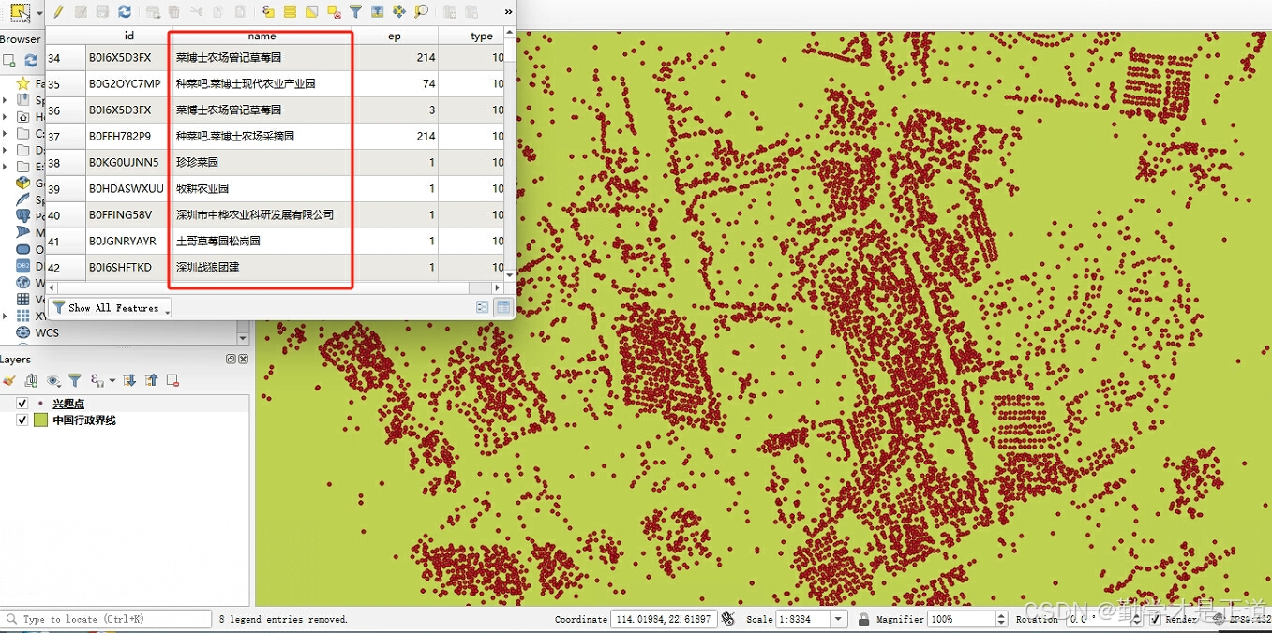Select row 42 header
This screenshot has height=633, width=1272.
click(x=66, y=267)
